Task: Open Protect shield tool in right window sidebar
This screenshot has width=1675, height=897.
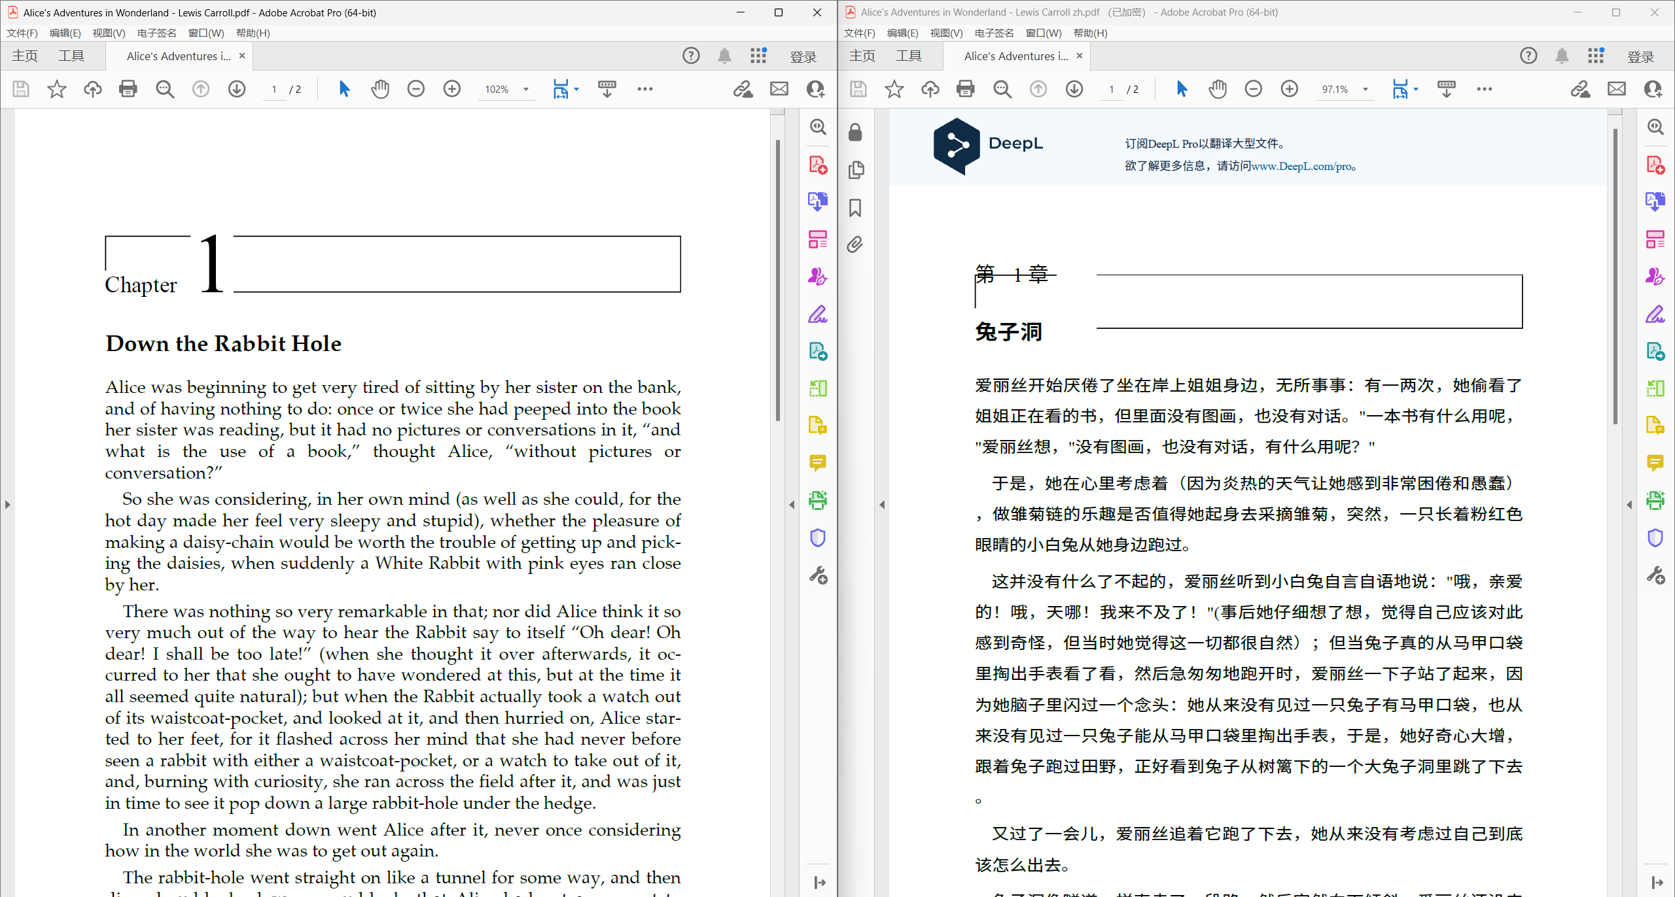Action: coord(1655,538)
